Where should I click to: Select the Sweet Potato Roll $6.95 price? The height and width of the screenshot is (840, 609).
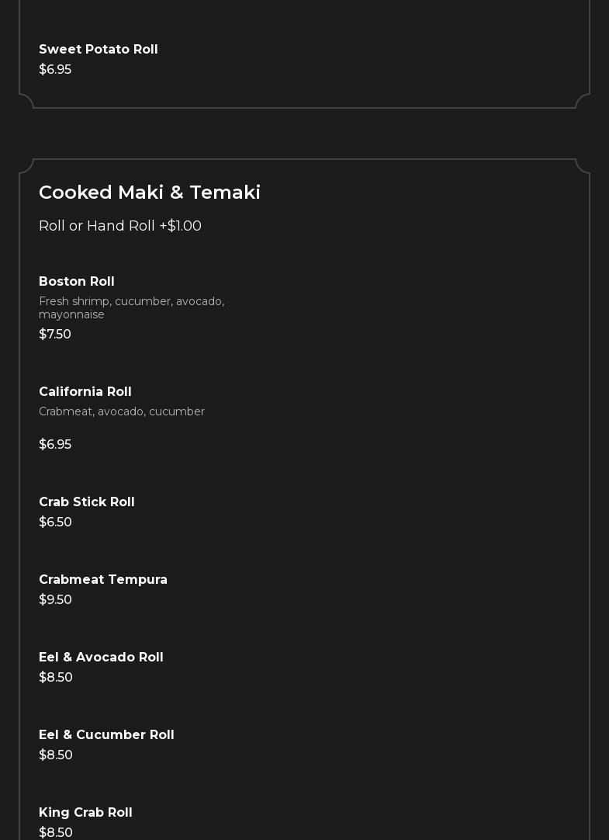click(55, 70)
